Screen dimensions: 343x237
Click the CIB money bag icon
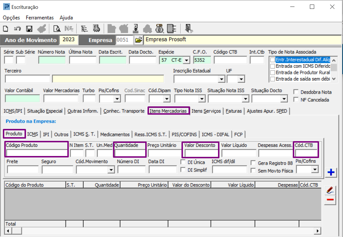click(159, 29)
